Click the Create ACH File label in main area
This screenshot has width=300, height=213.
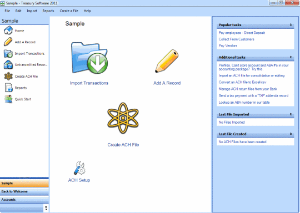(x=123, y=145)
